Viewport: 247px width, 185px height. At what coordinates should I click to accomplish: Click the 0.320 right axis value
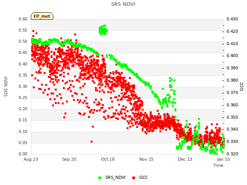pos(232,154)
